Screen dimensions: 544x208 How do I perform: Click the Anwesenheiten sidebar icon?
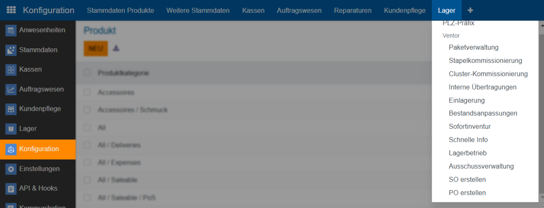click(x=11, y=31)
